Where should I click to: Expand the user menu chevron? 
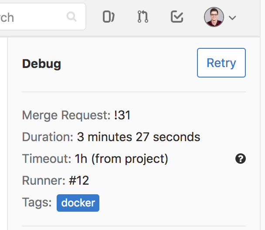[232, 17]
